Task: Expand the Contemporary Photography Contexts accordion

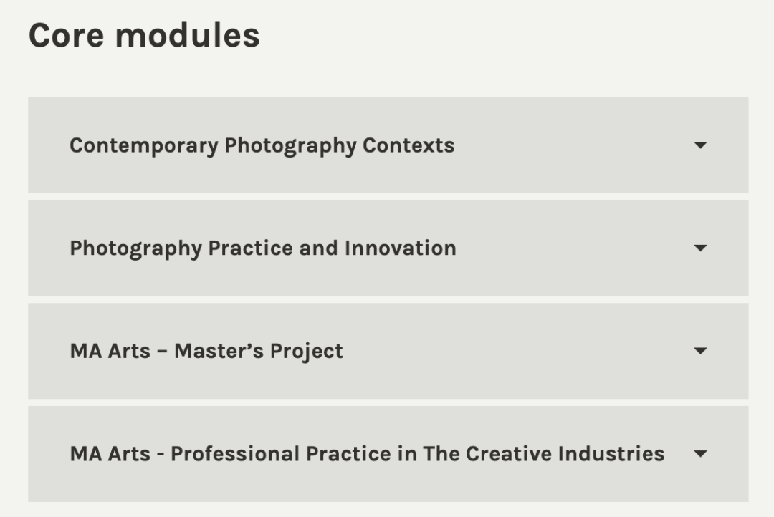Action: 388,145
